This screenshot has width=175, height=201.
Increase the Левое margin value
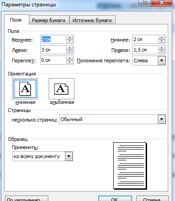point(69,48)
